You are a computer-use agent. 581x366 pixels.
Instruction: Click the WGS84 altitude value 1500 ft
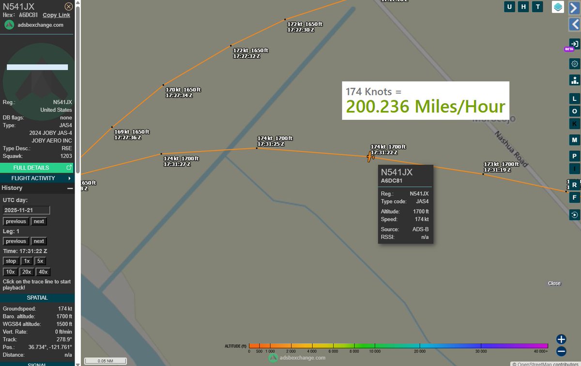pyautogui.click(x=64, y=324)
